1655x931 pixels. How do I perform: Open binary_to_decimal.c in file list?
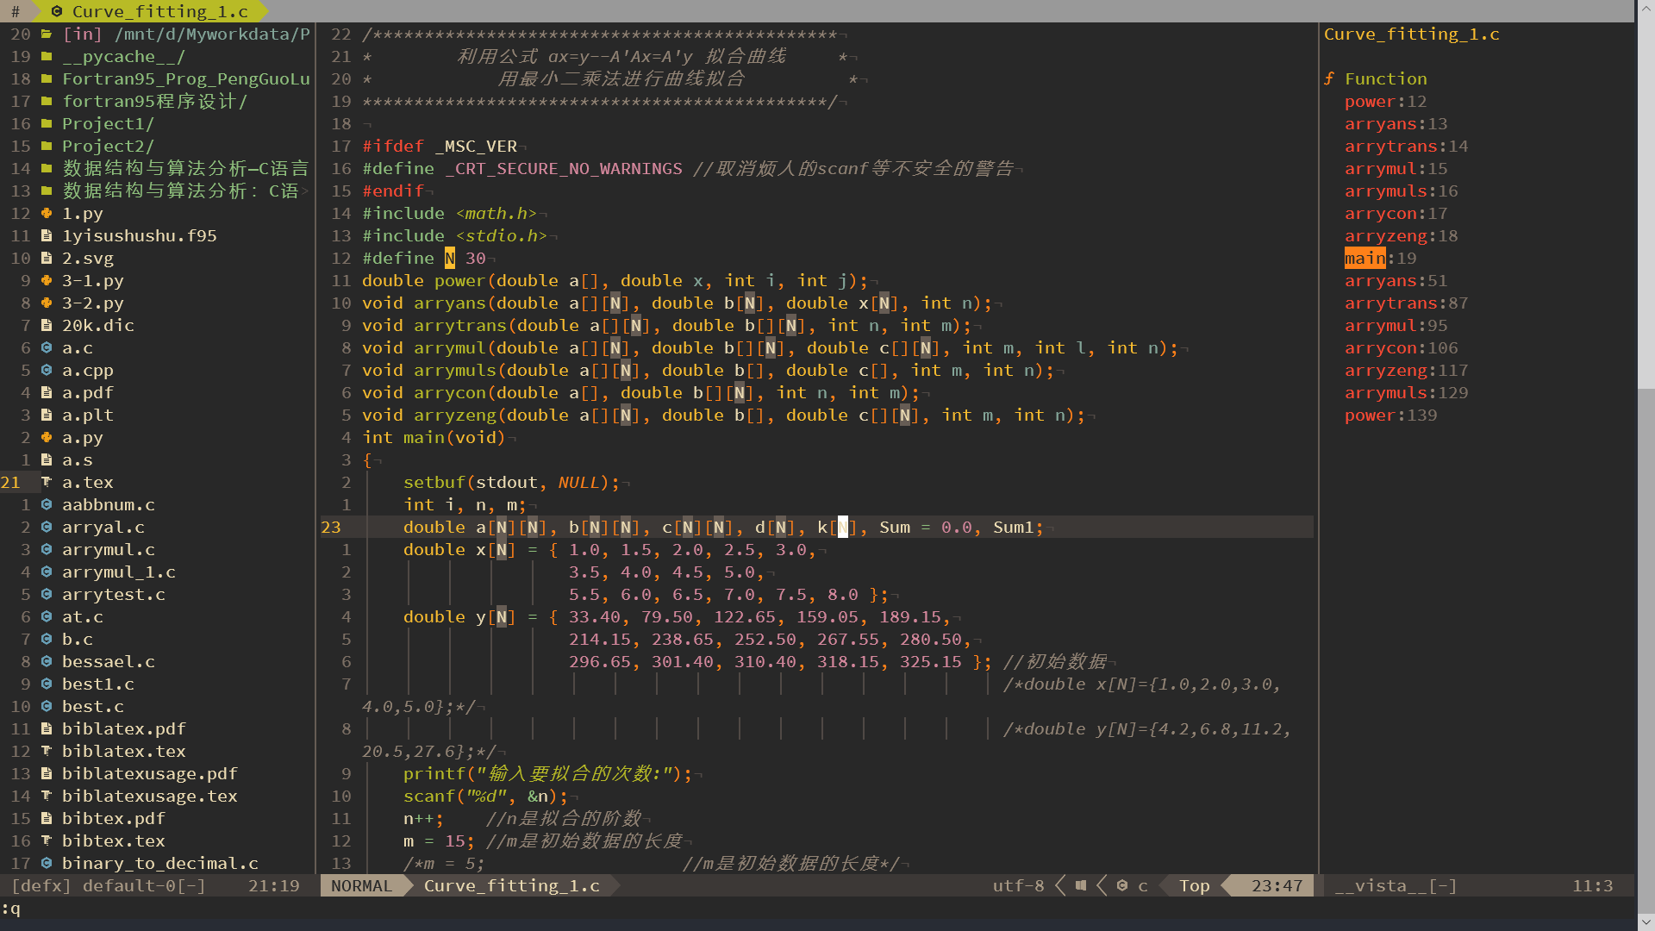(160, 863)
